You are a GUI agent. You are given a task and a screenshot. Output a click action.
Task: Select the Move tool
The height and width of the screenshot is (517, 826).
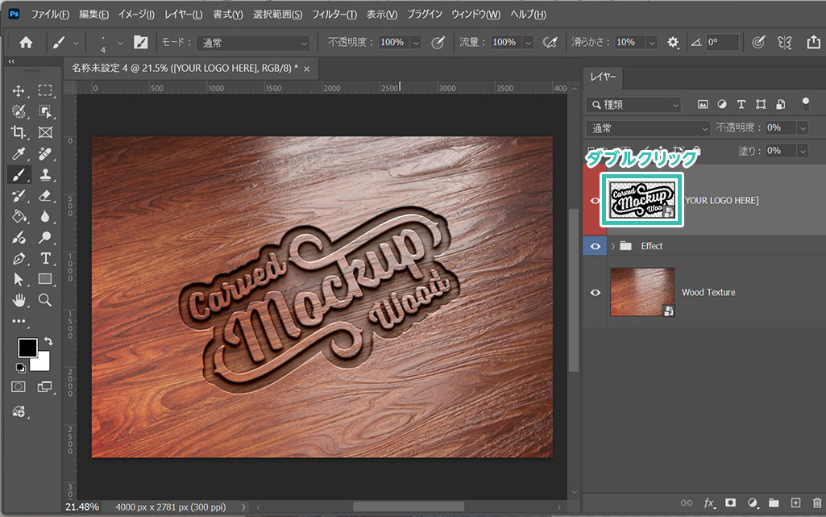[19, 90]
